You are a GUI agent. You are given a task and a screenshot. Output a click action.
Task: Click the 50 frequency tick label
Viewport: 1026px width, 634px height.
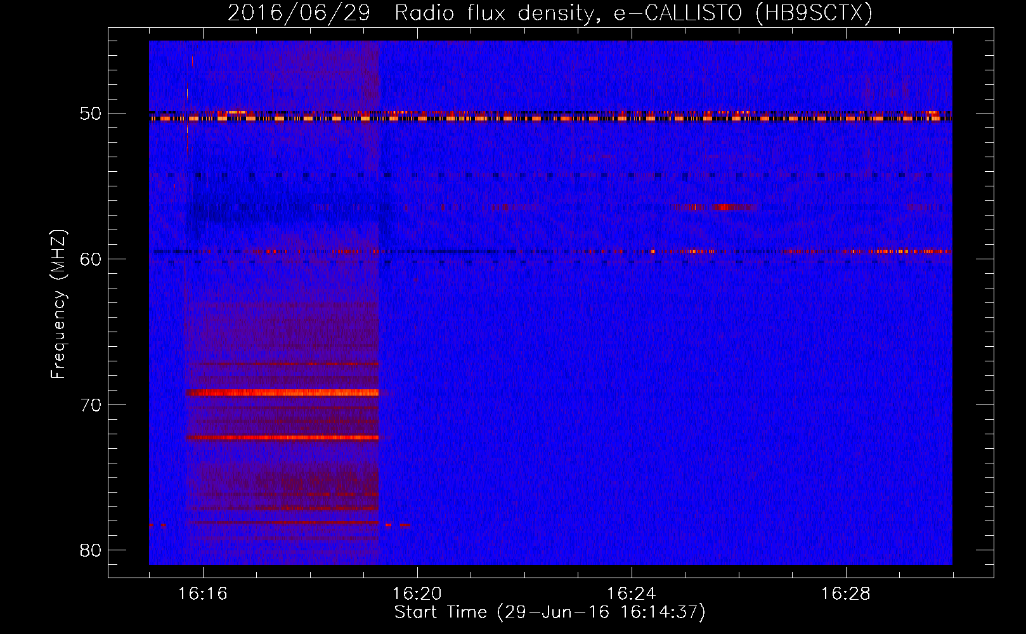tap(91, 114)
